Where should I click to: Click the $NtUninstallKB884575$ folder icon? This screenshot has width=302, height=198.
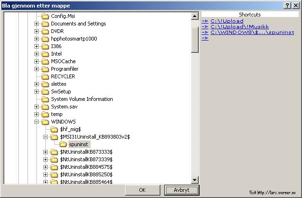(54, 167)
